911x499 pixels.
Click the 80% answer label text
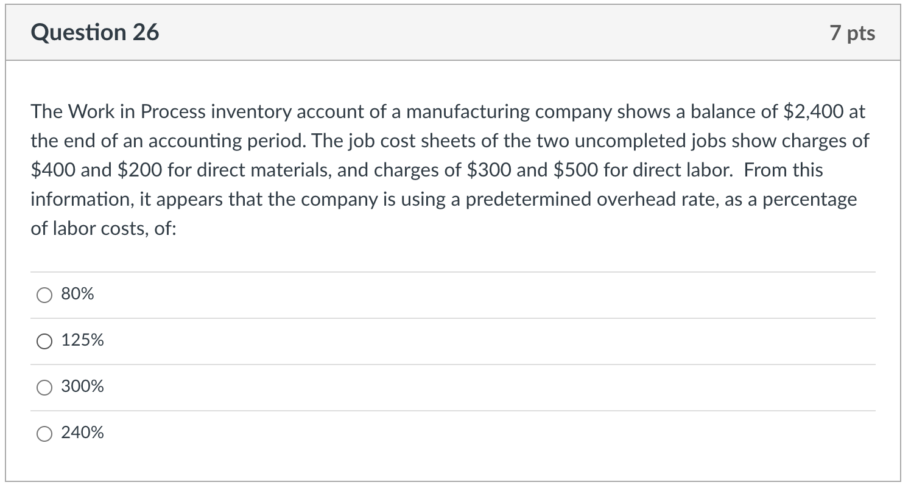tap(77, 294)
